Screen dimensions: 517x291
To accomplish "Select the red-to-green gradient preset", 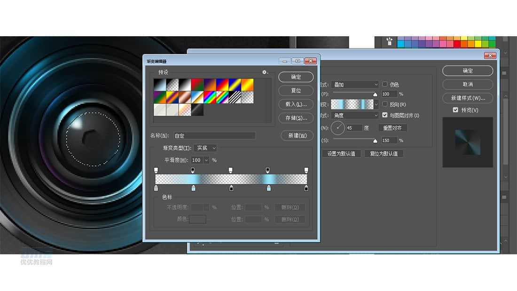I will tap(197, 85).
